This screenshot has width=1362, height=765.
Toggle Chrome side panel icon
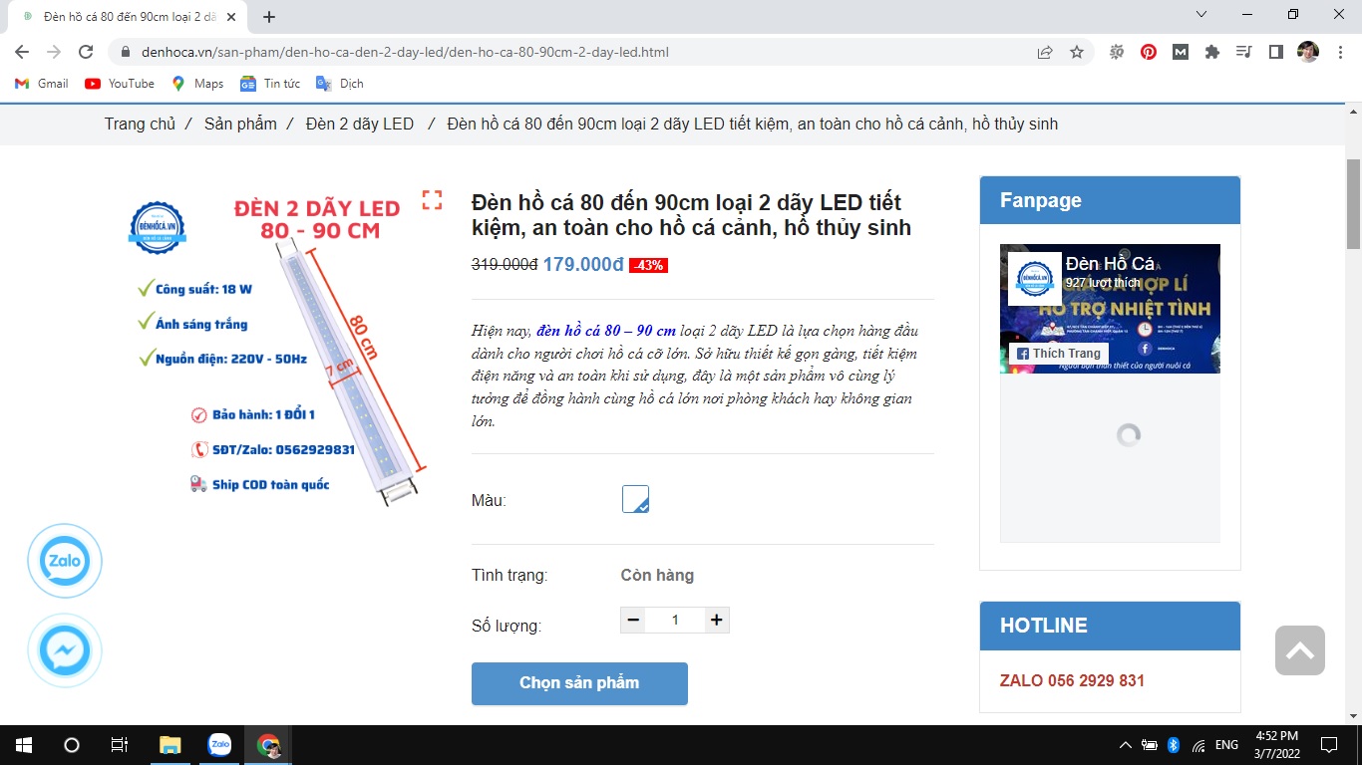1275,52
